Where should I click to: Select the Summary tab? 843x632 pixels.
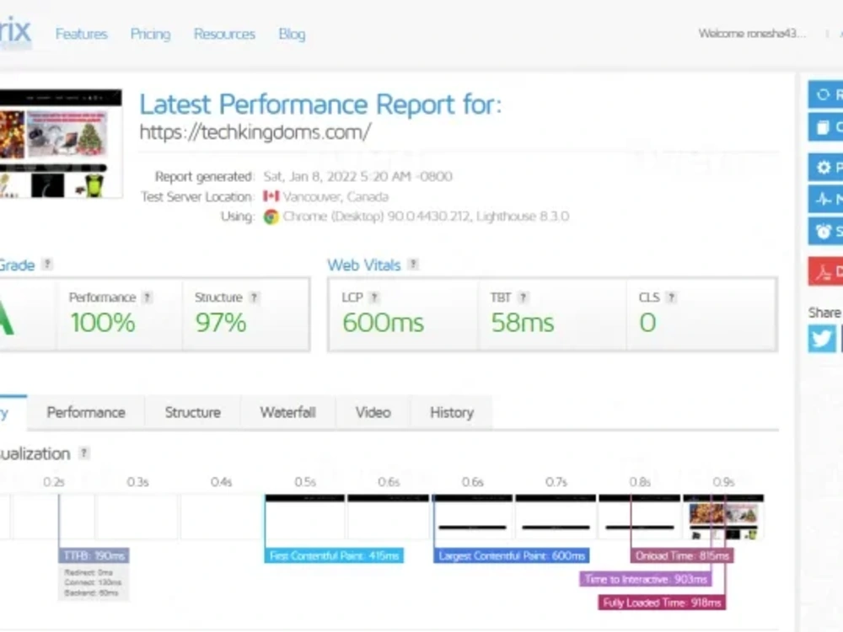[12, 412]
